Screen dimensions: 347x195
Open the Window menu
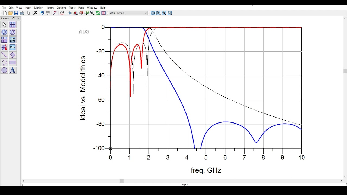(92, 8)
